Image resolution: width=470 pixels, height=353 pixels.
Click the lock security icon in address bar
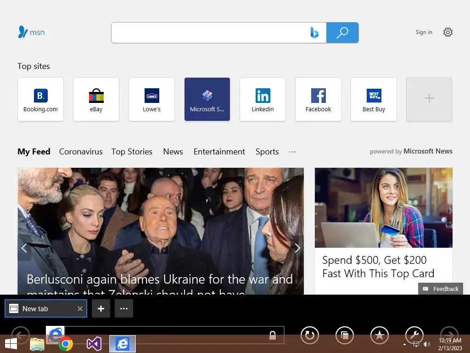273,335
